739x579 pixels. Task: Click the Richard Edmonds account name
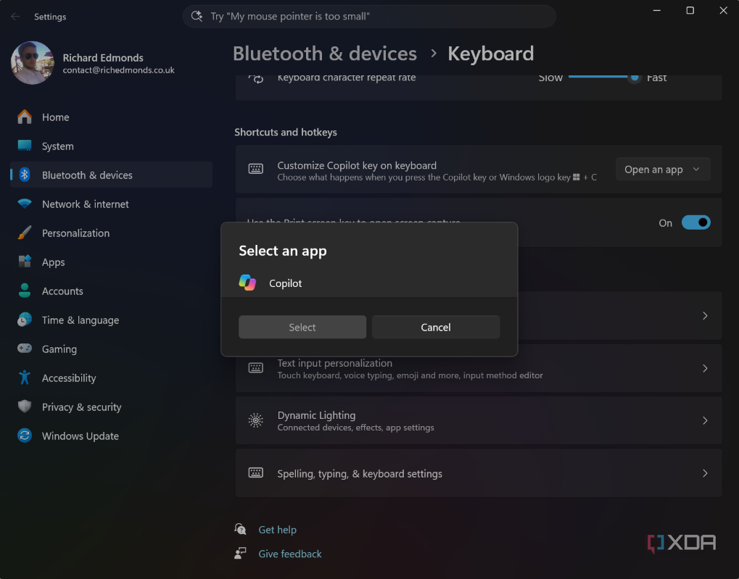[103, 58]
